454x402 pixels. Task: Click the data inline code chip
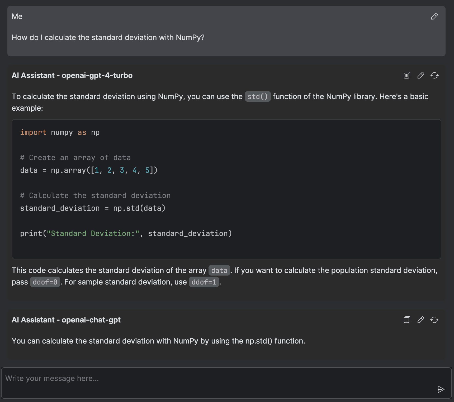pyautogui.click(x=219, y=270)
